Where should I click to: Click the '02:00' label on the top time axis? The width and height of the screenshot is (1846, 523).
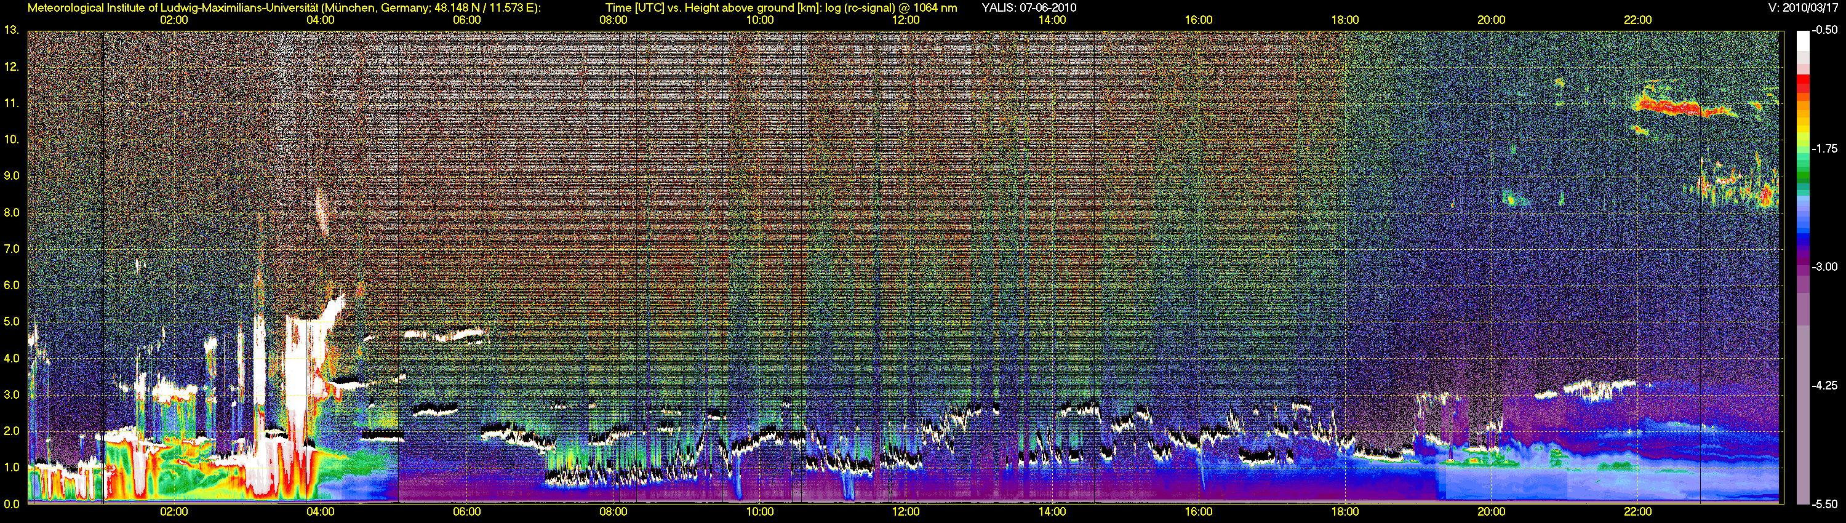click(x=174, y=20)
